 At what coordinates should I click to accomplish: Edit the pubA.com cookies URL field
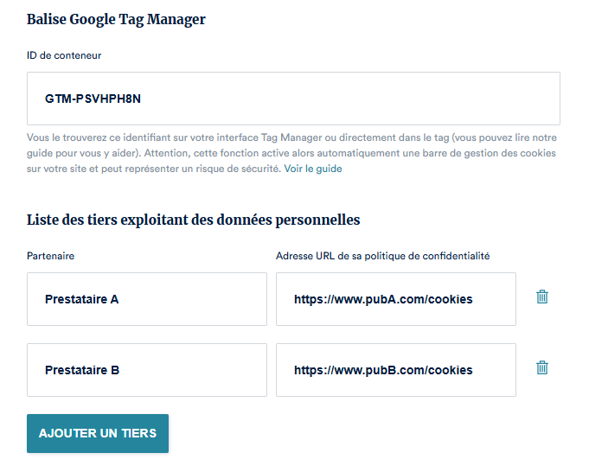[x=395, y=299]
